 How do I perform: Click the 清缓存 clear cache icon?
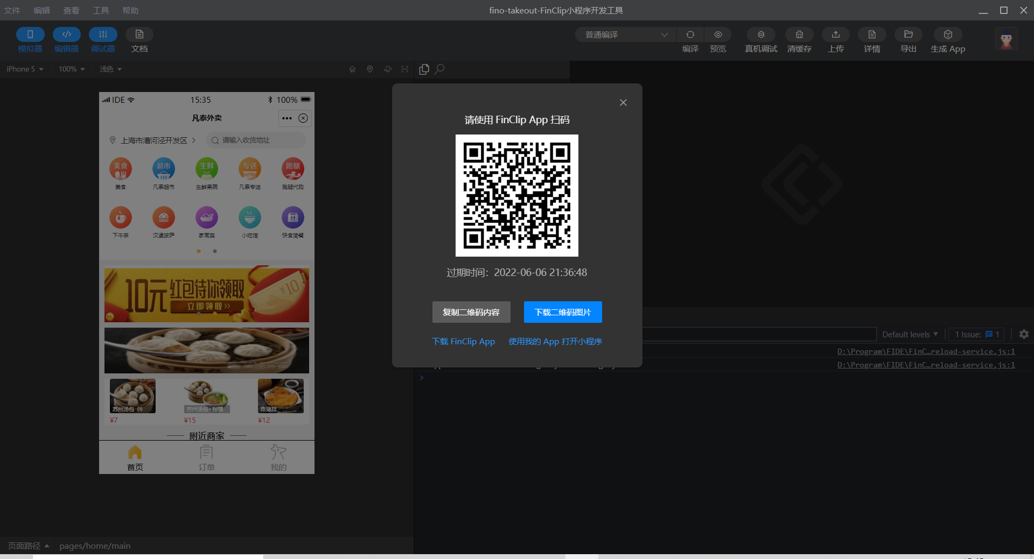pyautogui.click(x=799, y=34)
